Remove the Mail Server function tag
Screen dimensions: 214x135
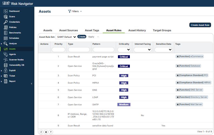(x=177, y=104)
